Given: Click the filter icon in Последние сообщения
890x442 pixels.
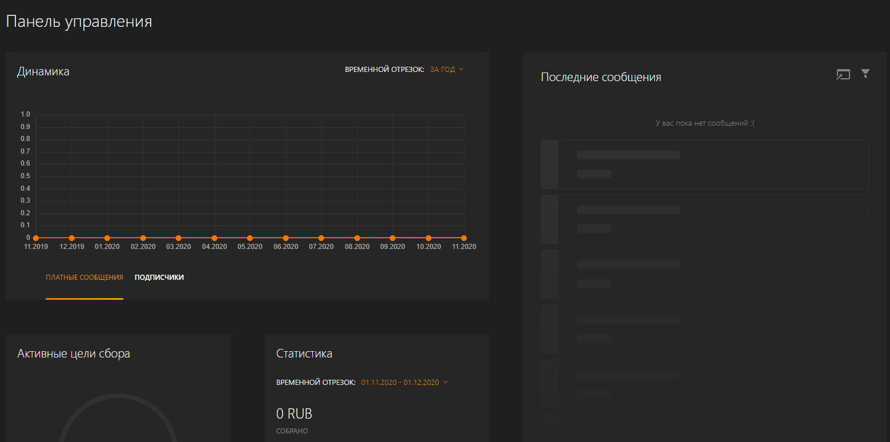Looking at the screenshot, I should (x=865, y=74).
